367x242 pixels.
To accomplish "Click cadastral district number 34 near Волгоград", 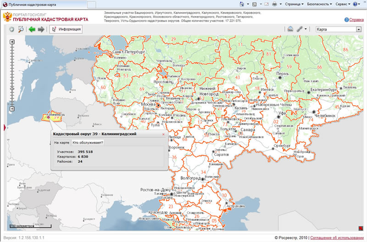I will (203, 172).
